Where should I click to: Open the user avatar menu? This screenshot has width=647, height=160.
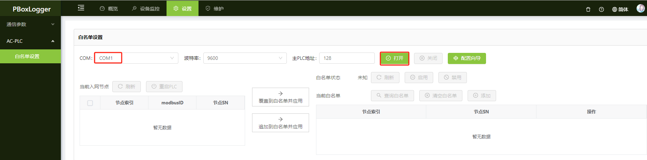pyautogui.click(x=640, y=8)
